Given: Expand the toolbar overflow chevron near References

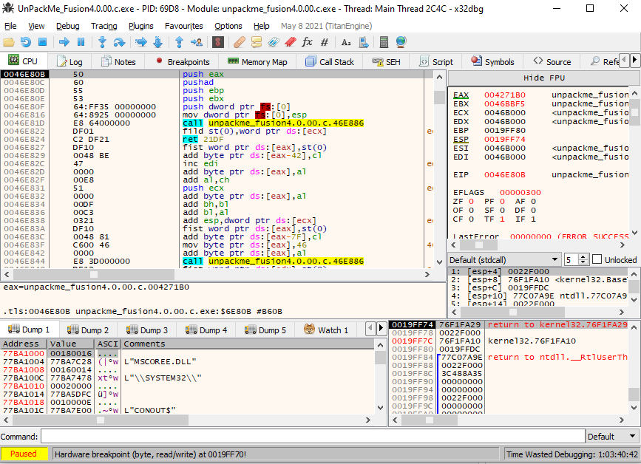Looking at the screenshot, I should (x=634, y=61).
